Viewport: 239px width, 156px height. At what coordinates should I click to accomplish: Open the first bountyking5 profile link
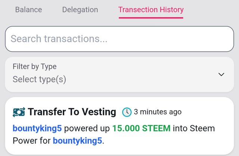[x=38, y=129]
